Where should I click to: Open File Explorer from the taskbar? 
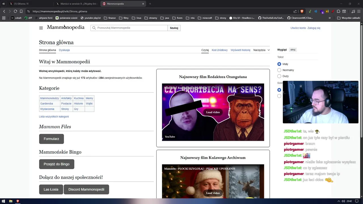click(x=11, y=201)
